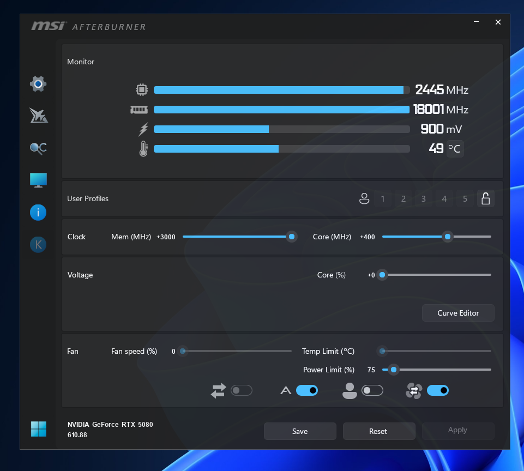Image resolution: width=524 pixels, height=471 pixels.
Task: Click the Power Limit (%) slider handle
Action: coord(394,370)
